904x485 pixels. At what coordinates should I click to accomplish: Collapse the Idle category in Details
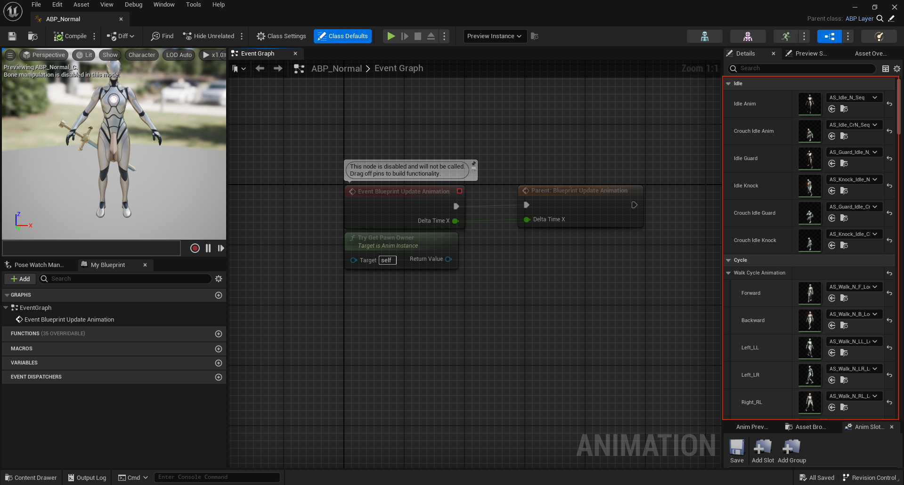coord(728,83)
